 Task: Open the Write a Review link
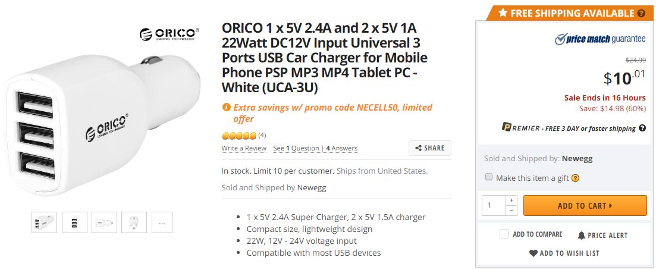click(x=244, y=148)
